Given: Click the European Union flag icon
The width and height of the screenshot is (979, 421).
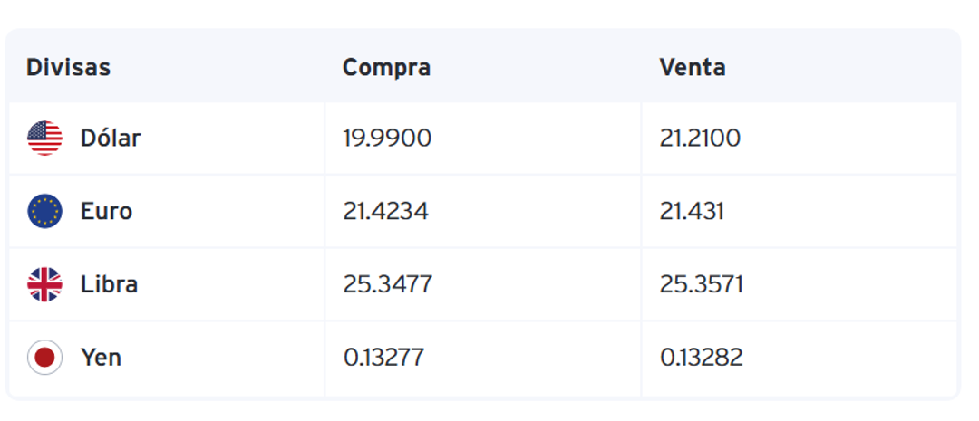Looking at the screenshot, I should coord(44,212).
